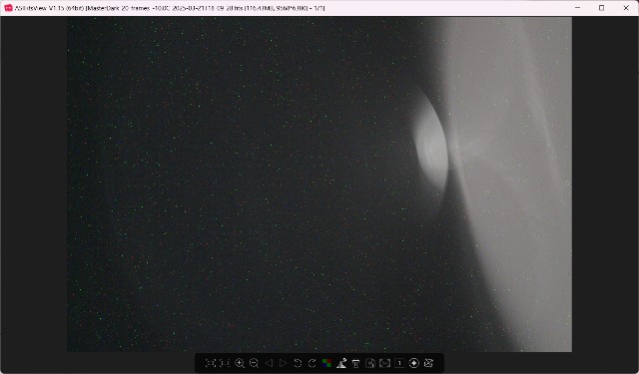Maximize the ASIFitsView window
This screenshot has height=374, width=639.
(601, 8)
